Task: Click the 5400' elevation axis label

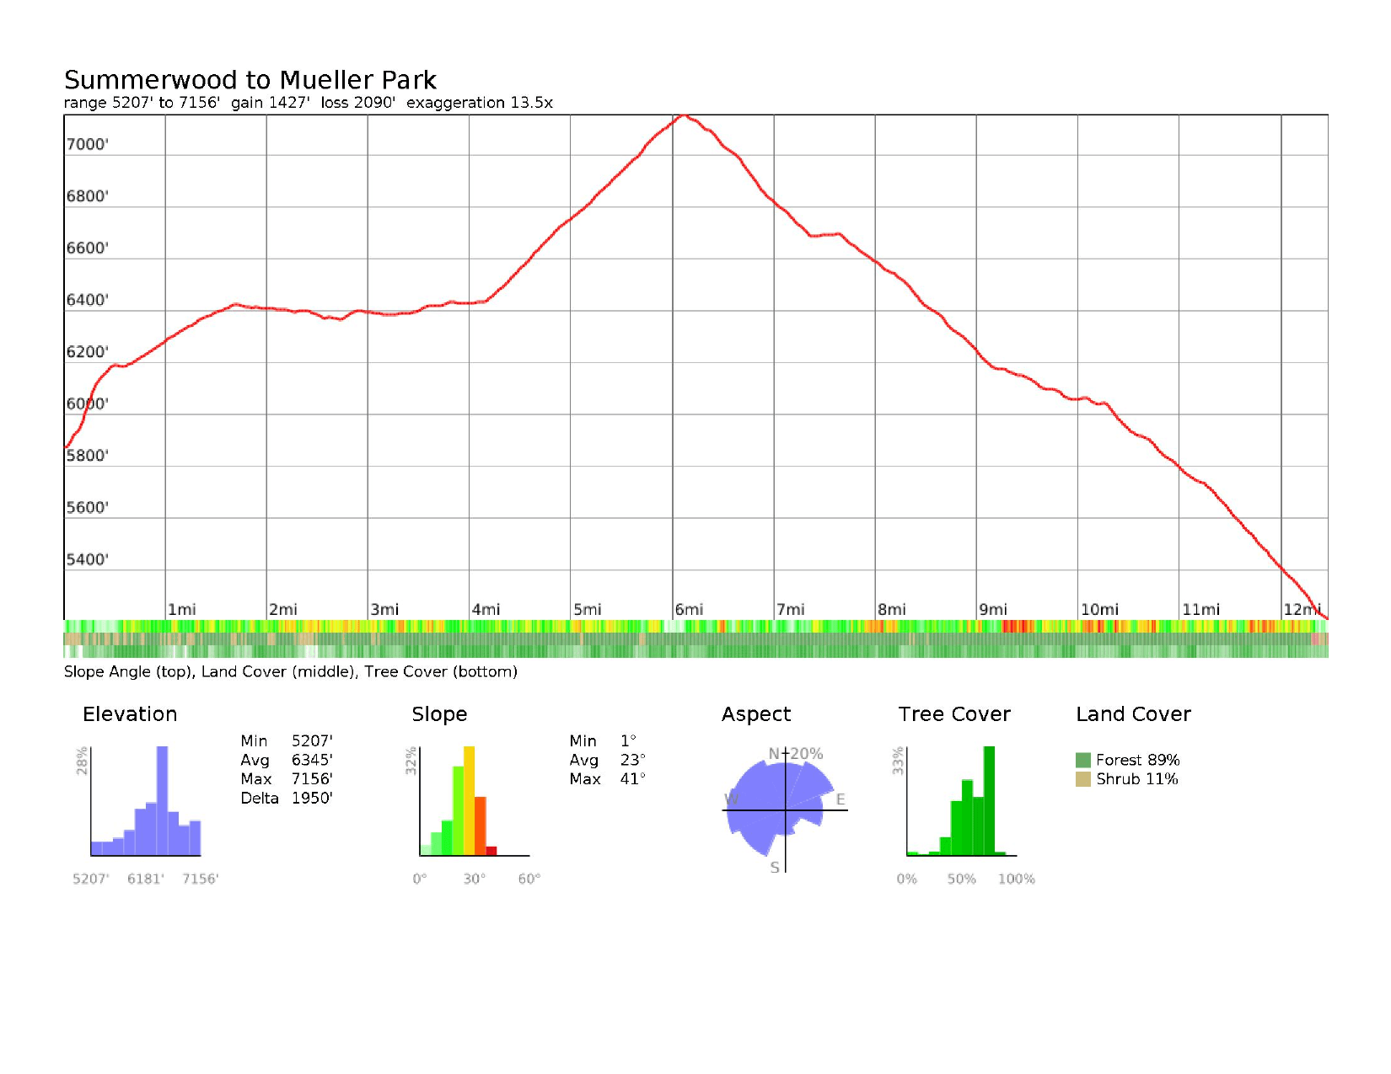Action: tap(88, 559)
